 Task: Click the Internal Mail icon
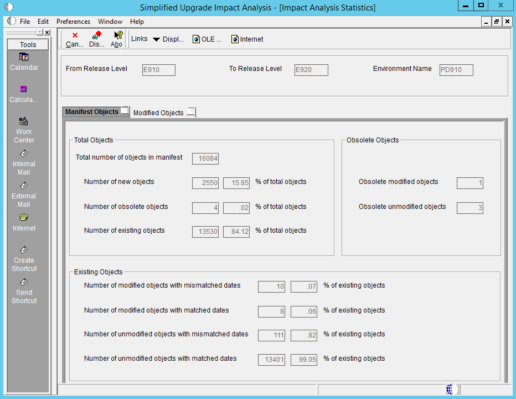(24, 154)
